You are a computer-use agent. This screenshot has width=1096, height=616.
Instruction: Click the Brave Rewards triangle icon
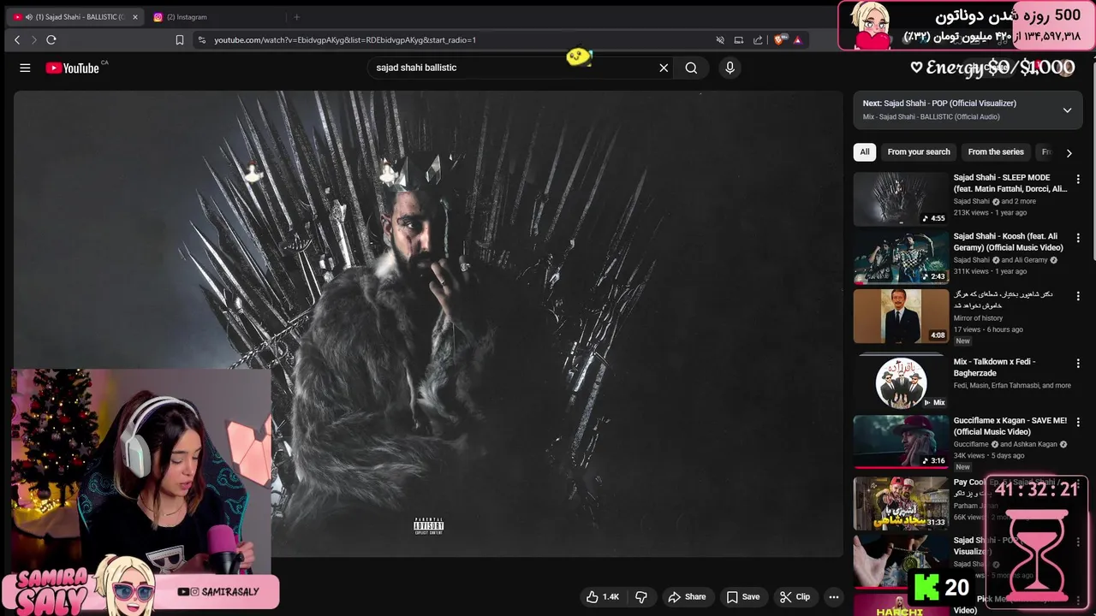pos(797,39)
